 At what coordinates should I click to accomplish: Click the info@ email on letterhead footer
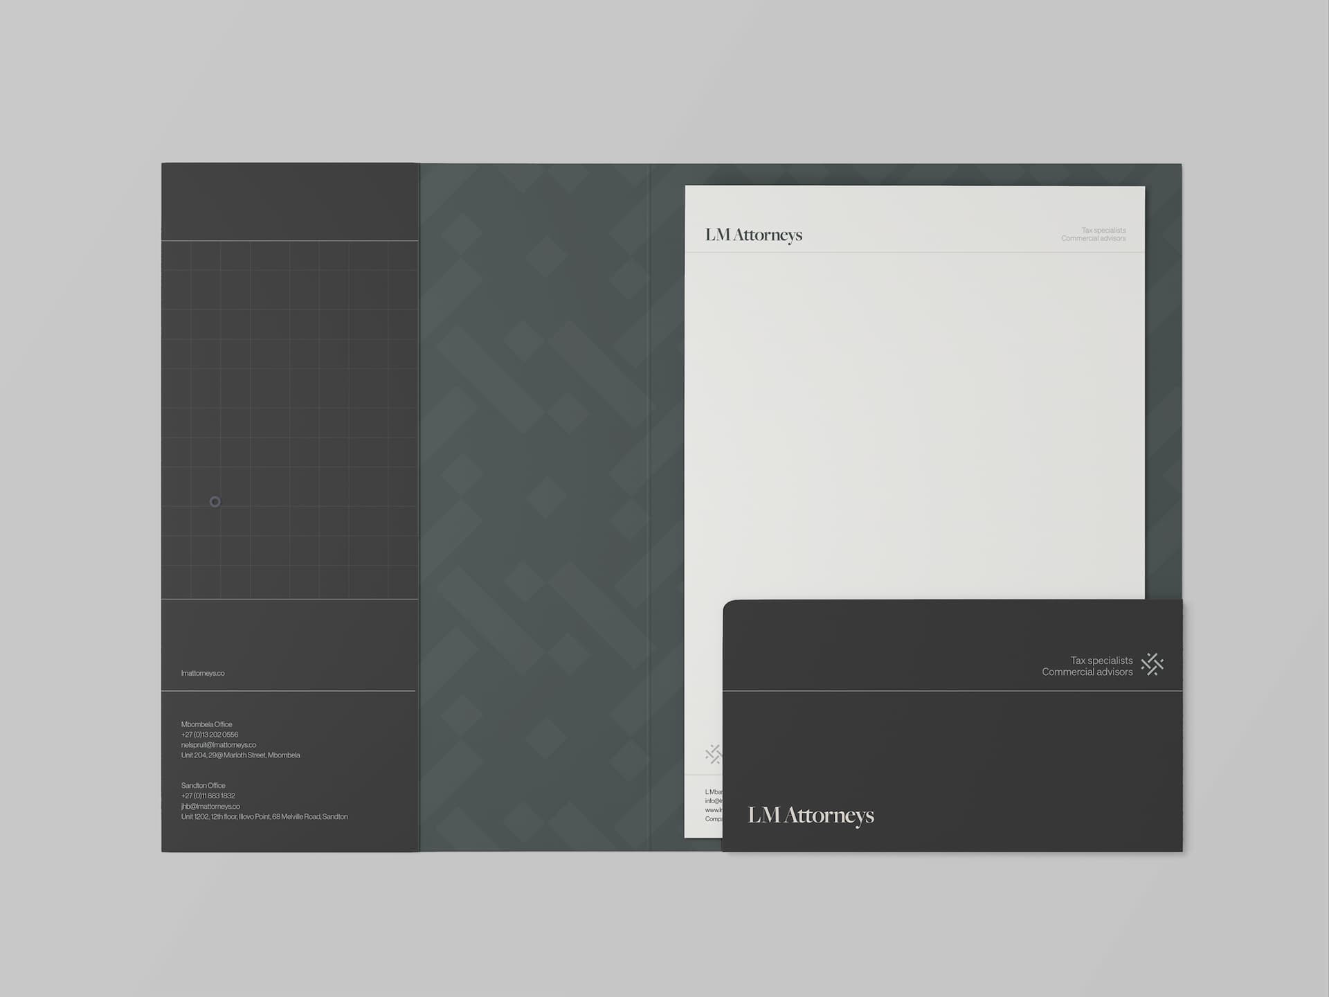714,801
